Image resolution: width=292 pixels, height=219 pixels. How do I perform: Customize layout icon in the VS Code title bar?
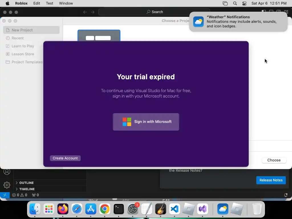[286, 12]
